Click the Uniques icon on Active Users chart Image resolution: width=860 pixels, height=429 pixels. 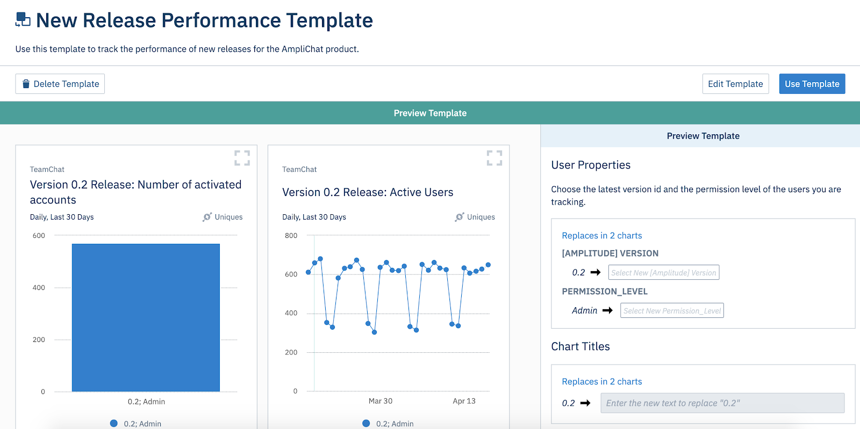(x=460, y=217)
